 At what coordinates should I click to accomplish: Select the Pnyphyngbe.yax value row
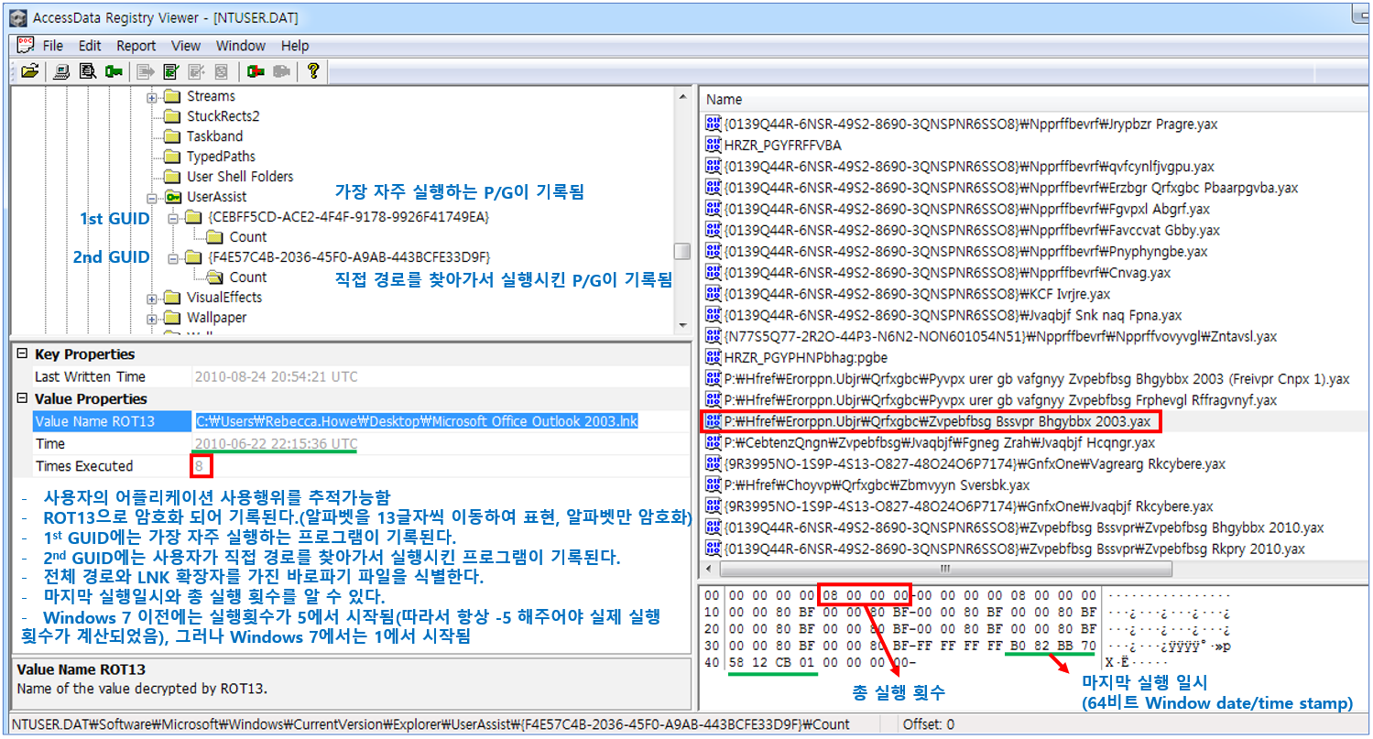965,251
